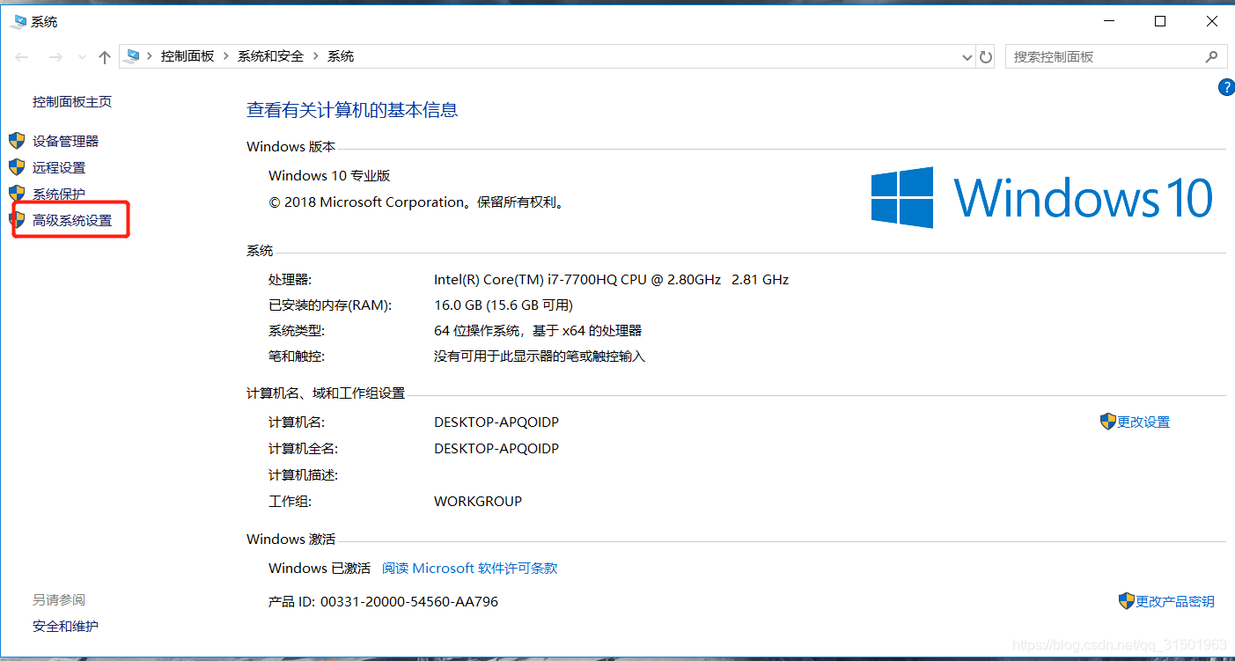Expand chevron before 控制面板 breadcrumb
This screenshot has width=1235, height=661.
click(x=150, y=56)
